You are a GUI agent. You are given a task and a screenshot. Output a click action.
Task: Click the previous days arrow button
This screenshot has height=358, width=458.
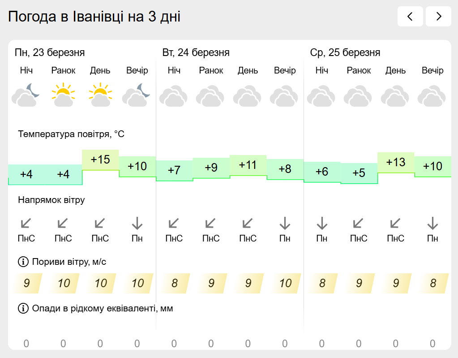pos(410,17)
